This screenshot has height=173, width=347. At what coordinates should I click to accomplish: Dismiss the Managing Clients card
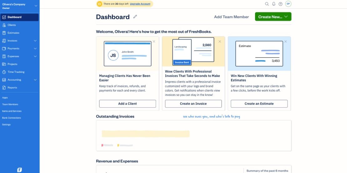tap(154, 41)
